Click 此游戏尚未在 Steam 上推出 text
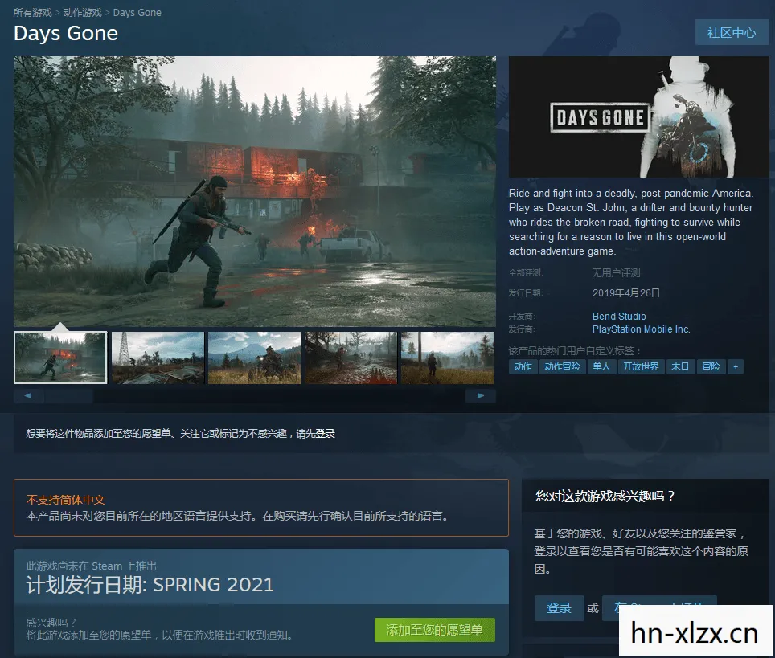 [92, 566]
